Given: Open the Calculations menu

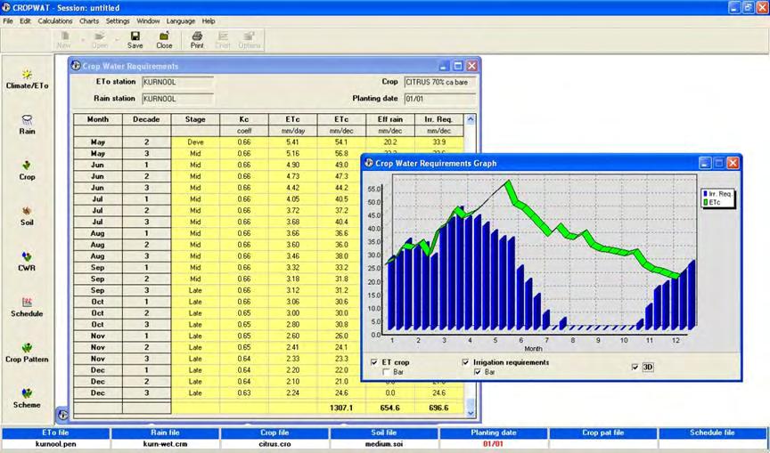Looking at the screenshot, I should [55, 21].
